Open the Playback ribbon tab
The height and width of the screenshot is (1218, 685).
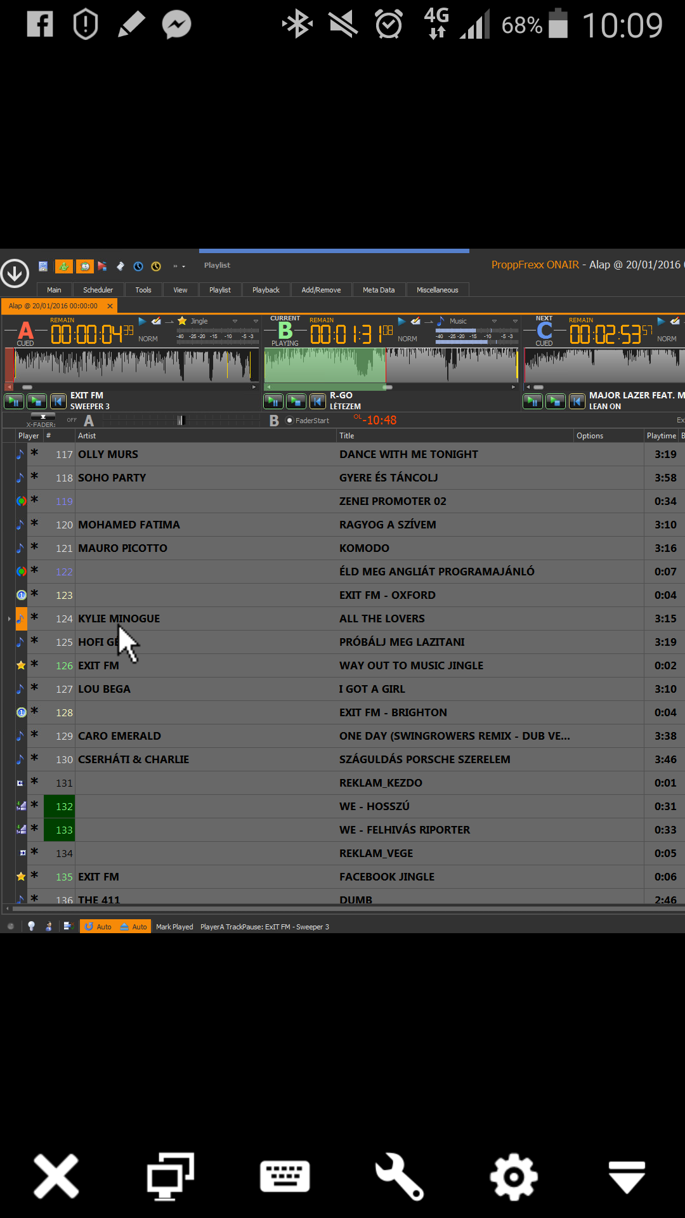pos(266,290)
